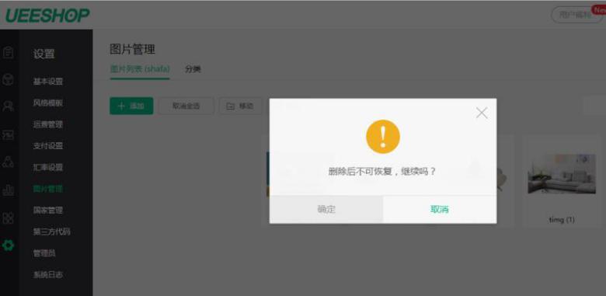Image resolution: width=606 pixels, height=296 pixels.
Task: Click the 移动 move button
Action: [x=240, y=106]
